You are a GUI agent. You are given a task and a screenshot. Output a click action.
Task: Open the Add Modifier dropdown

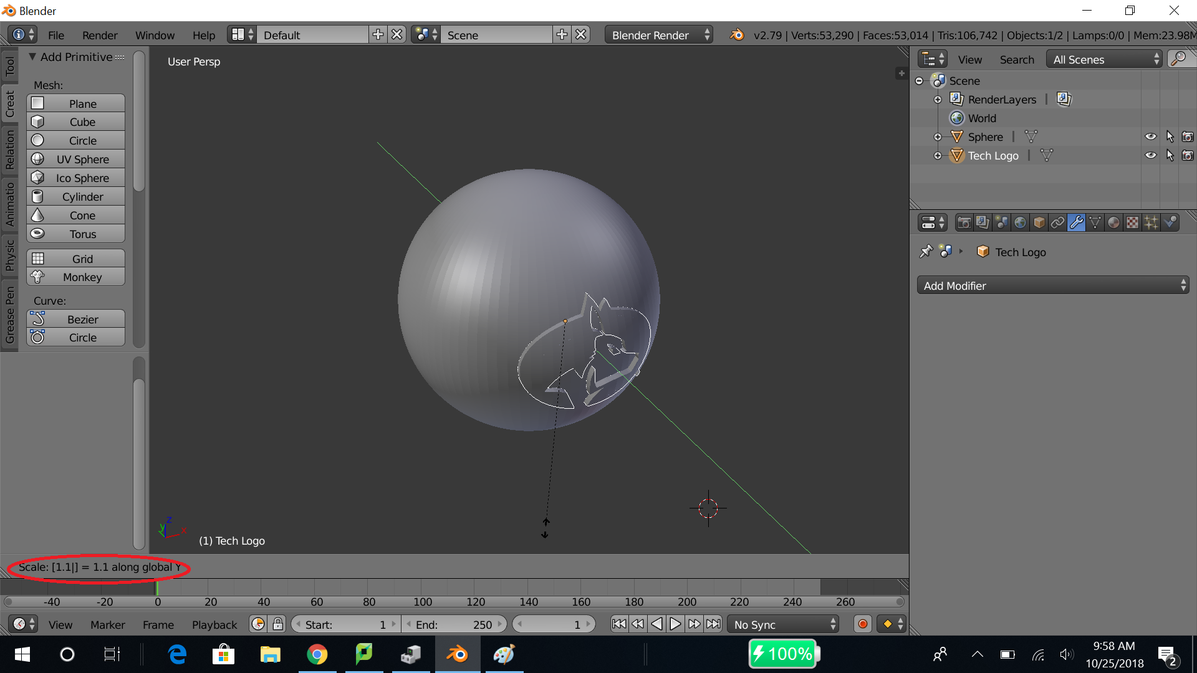[1052, 285]
